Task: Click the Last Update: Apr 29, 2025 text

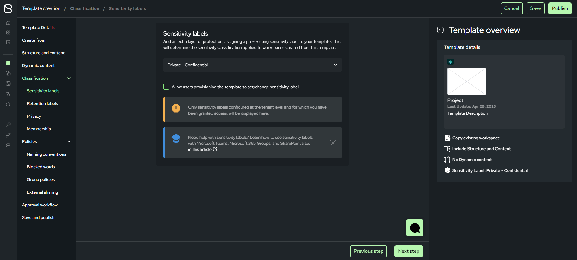Action: (472, 106)
